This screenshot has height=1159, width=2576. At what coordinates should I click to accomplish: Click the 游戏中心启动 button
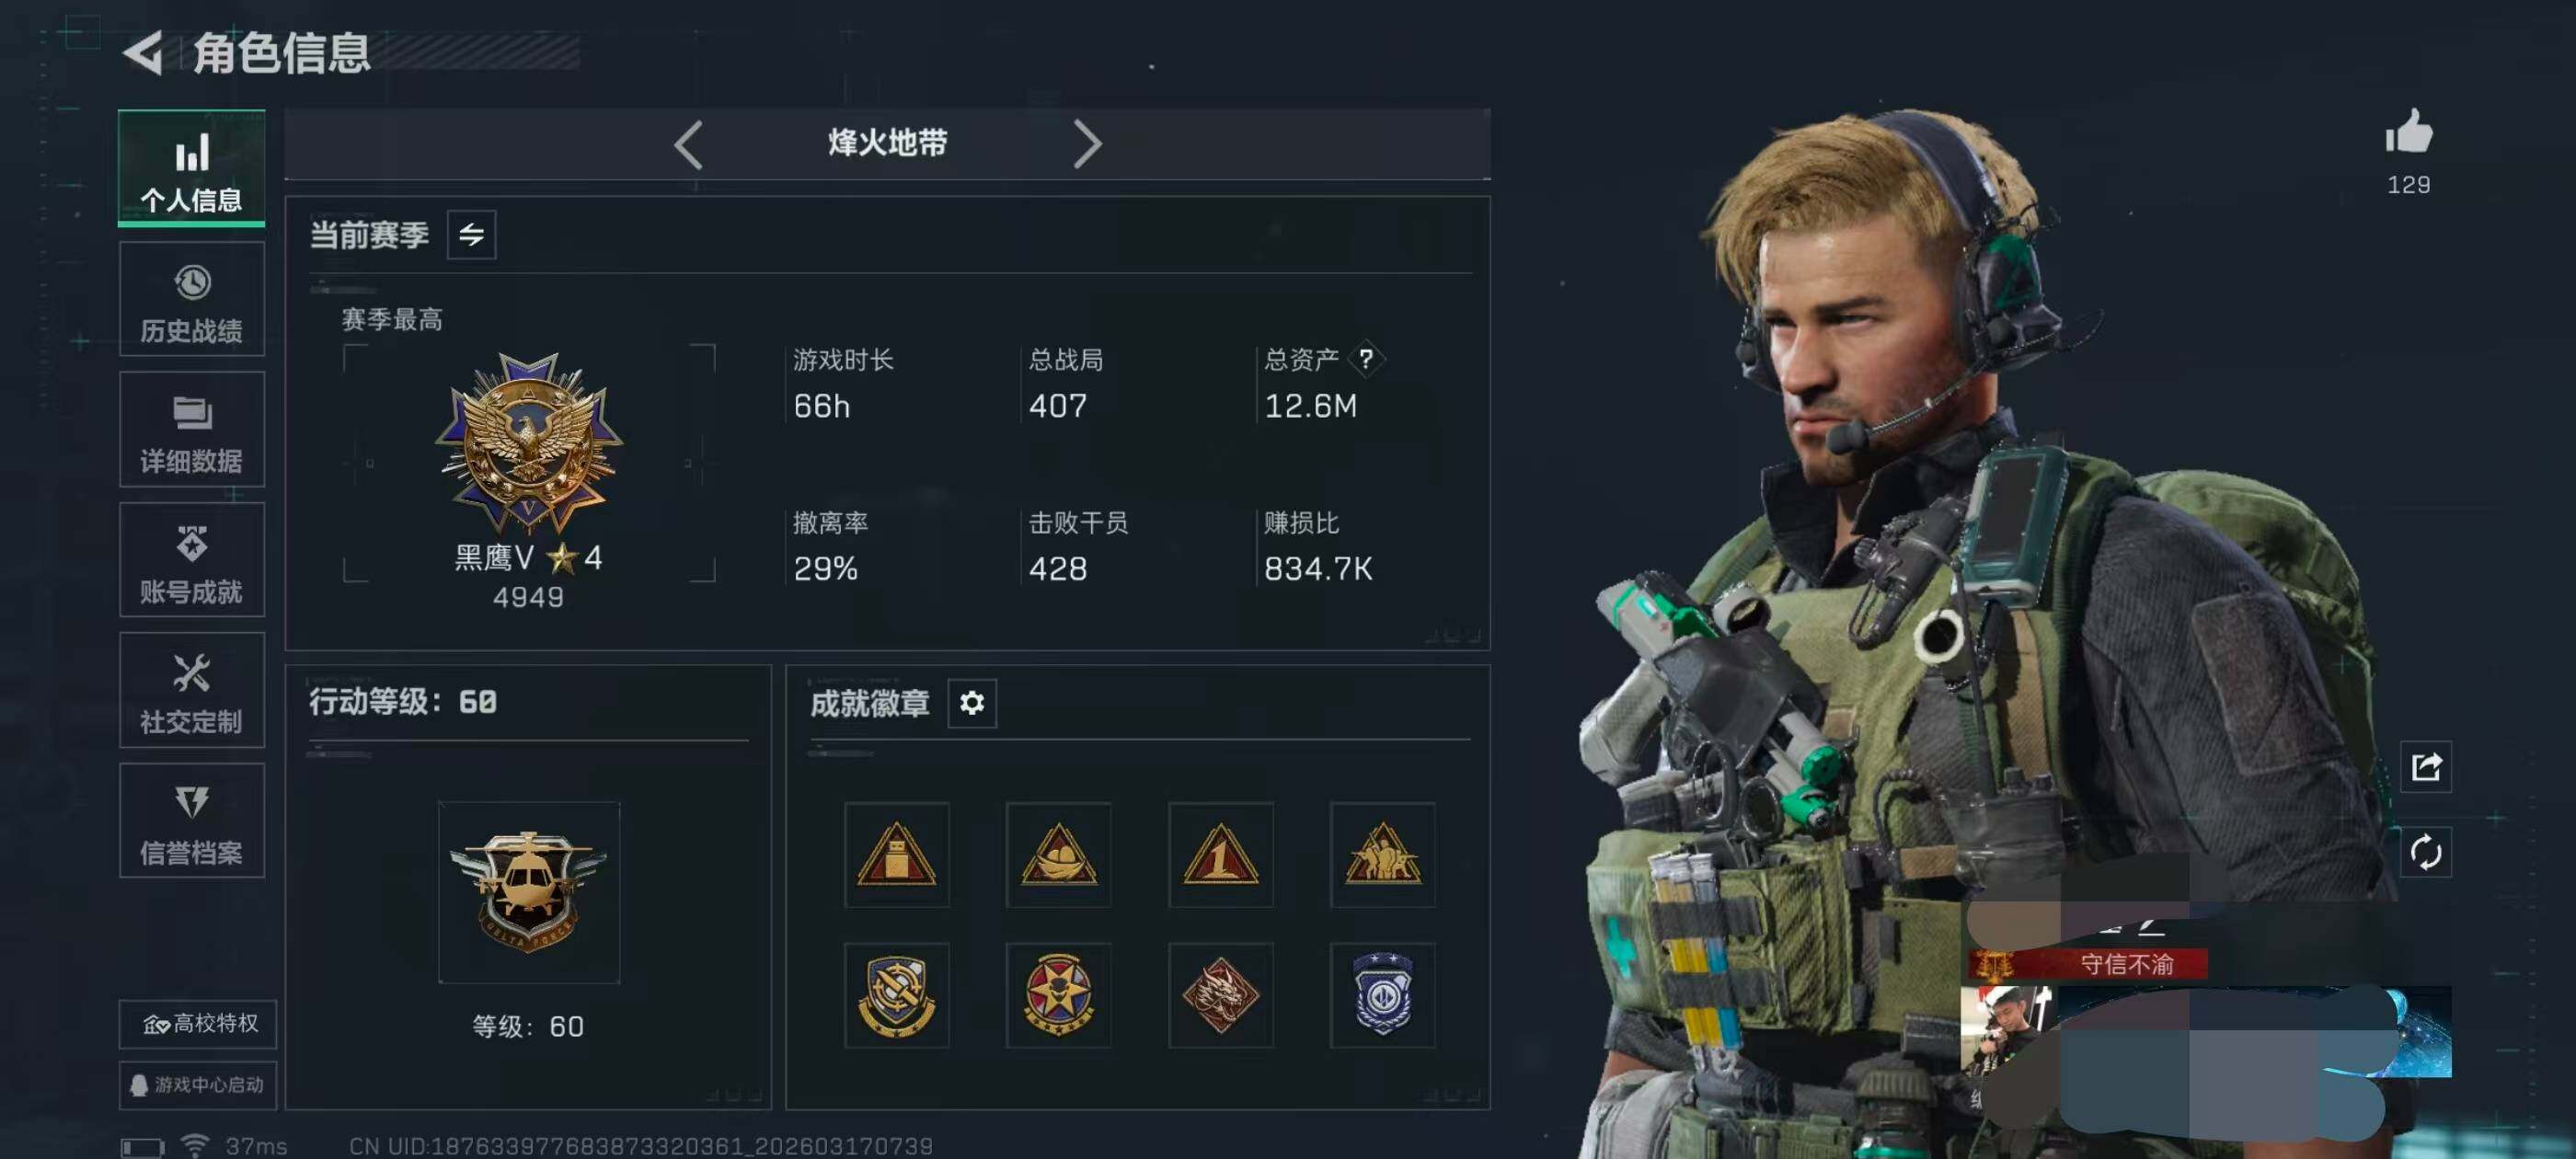[x=198, y=1085]
